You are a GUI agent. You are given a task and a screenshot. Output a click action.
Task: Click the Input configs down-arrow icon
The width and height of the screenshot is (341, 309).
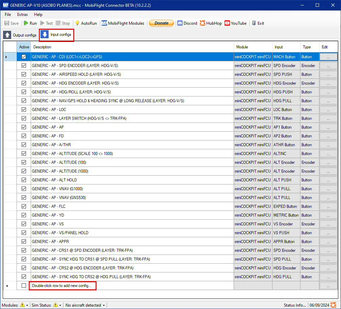pos(45,35)
